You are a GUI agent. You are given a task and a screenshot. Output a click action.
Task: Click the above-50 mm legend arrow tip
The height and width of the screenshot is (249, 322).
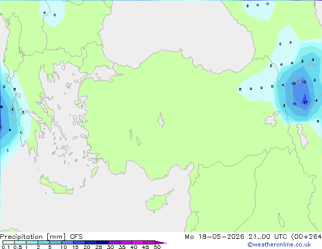pyautogui.click(x=161, y=242)
